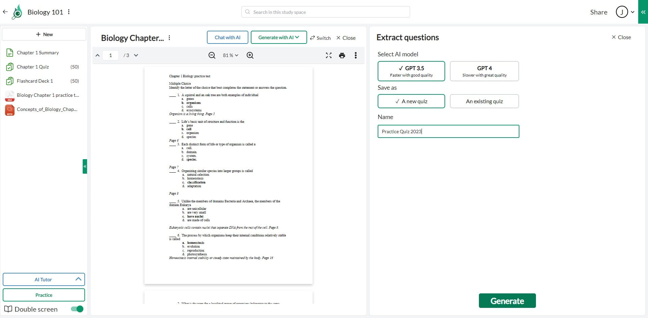This screenshot has width=648, height=318.
Task: Click the Share link
Action: [x=599, y=12]
